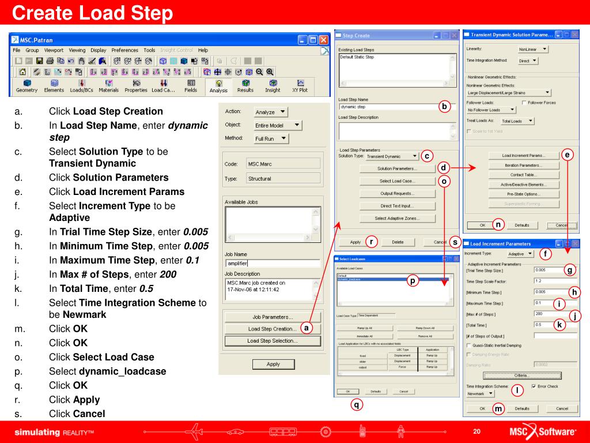Open the Preferences menu
590x443 pixels.
125,50
